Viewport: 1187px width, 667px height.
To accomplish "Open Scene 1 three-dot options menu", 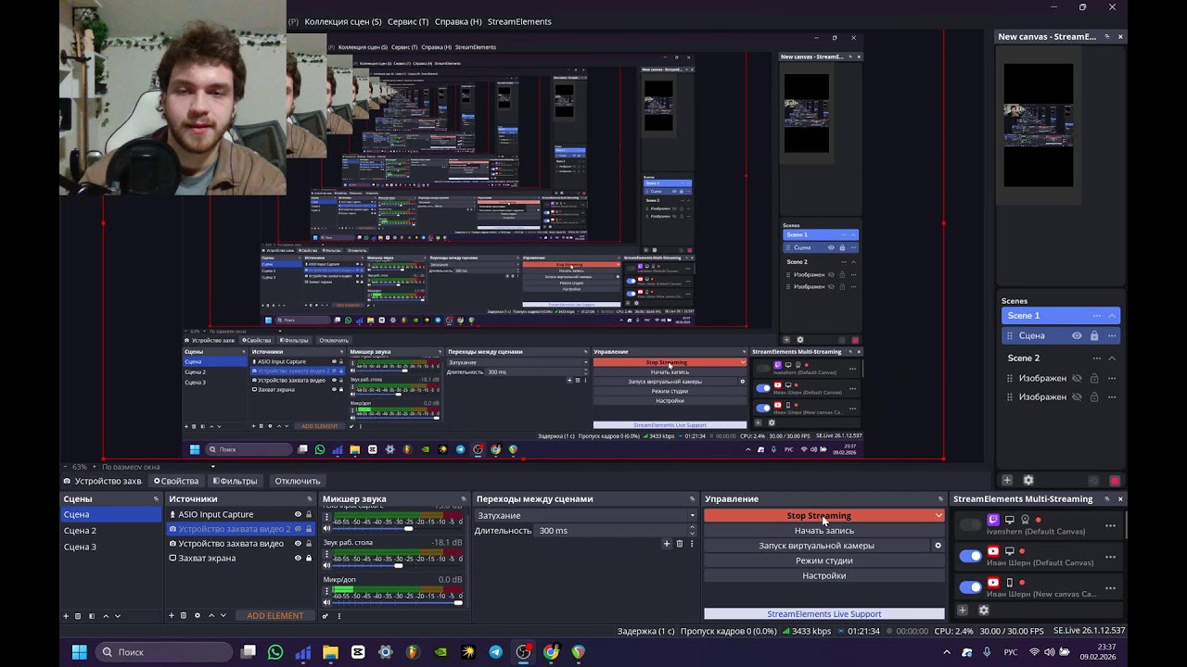I will pyautogui.click(x=1096, y=316).
